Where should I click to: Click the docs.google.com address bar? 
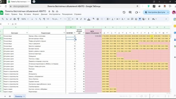pos(21,6)
